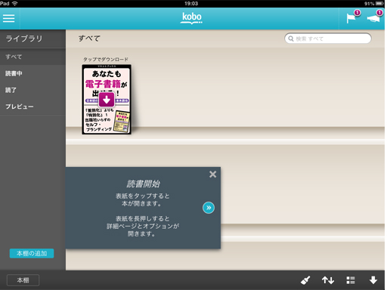Click the 読書開始 popup title
Image resolution: width=387 pixels, height=290 pixels.
(143, 184)
